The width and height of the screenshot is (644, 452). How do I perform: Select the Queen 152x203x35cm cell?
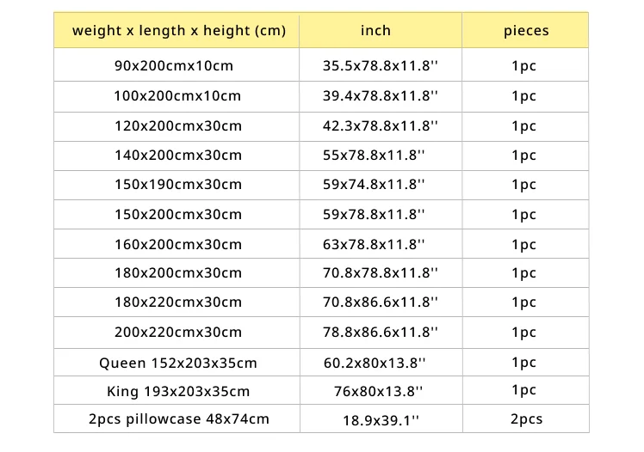click(x=178, y=363)
